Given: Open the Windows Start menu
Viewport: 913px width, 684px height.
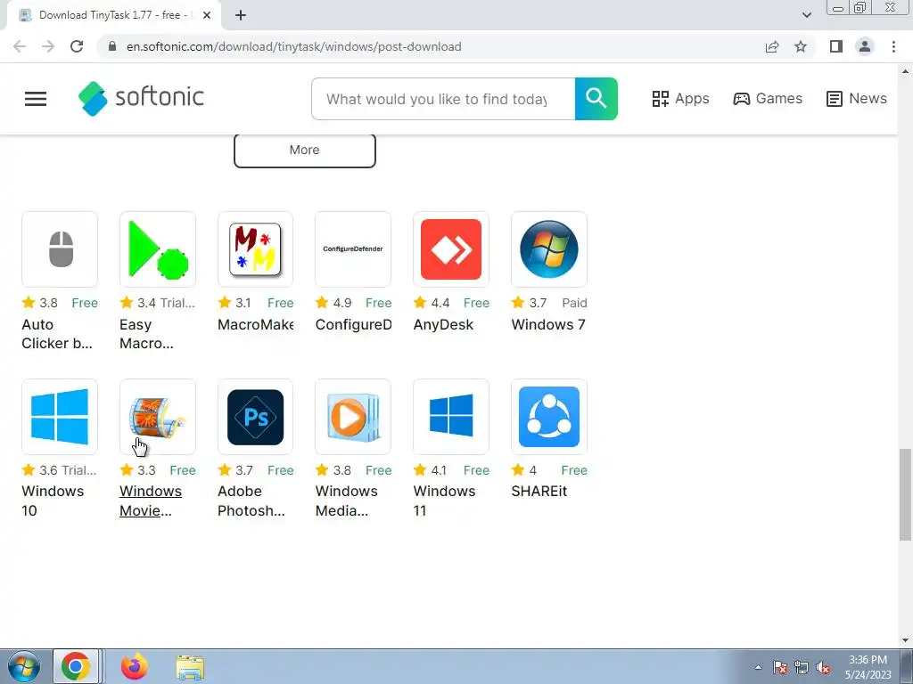Looking at the screenshot, I should pos(24,666).
